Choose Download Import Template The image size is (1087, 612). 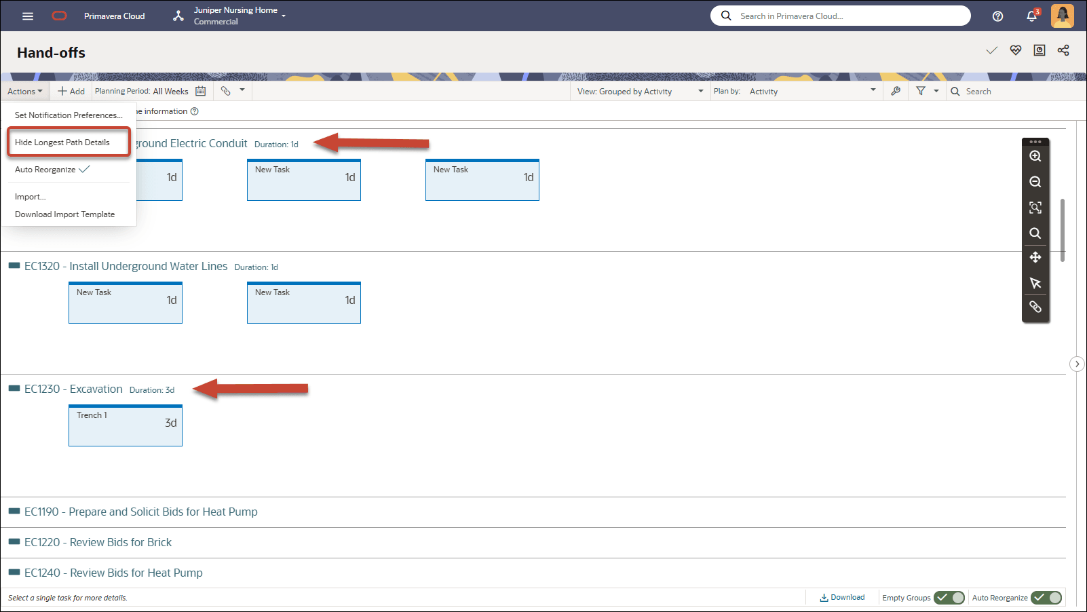[x=65, y=214]
